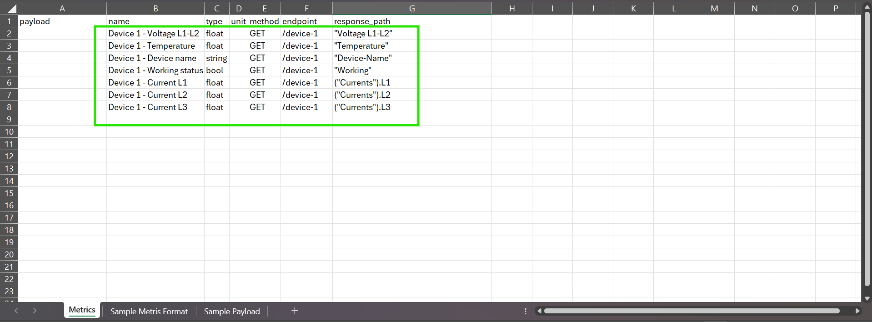Screen dimensions: 872x322
Task: Select cell 'Device 1 - Current L1'
Action: tap(155, 82)
